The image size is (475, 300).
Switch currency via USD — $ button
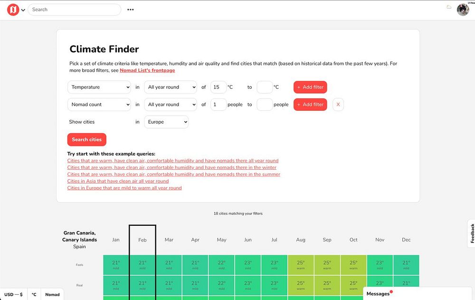tap(13, 294)
